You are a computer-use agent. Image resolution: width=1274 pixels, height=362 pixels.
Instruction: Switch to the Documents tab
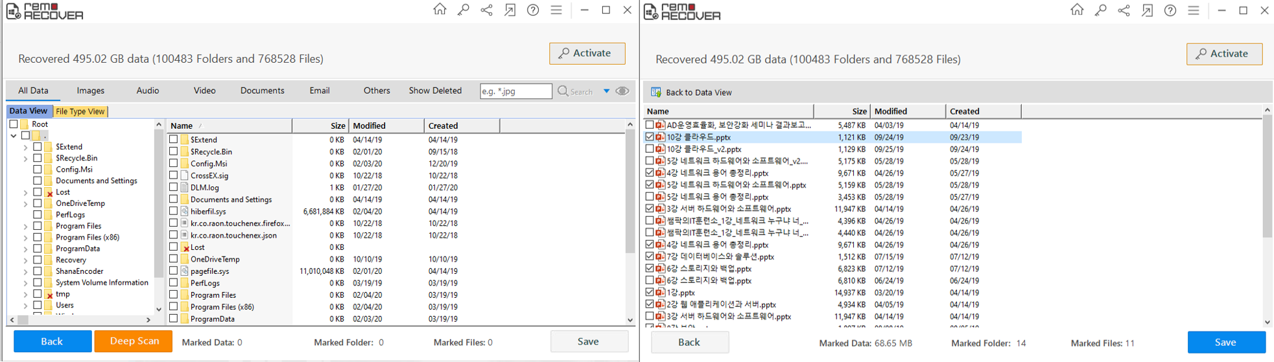pos(262,91)
